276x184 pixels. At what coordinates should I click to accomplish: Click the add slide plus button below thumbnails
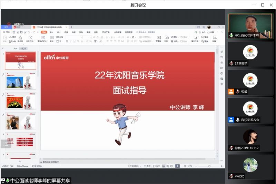[x=20, y=161]
